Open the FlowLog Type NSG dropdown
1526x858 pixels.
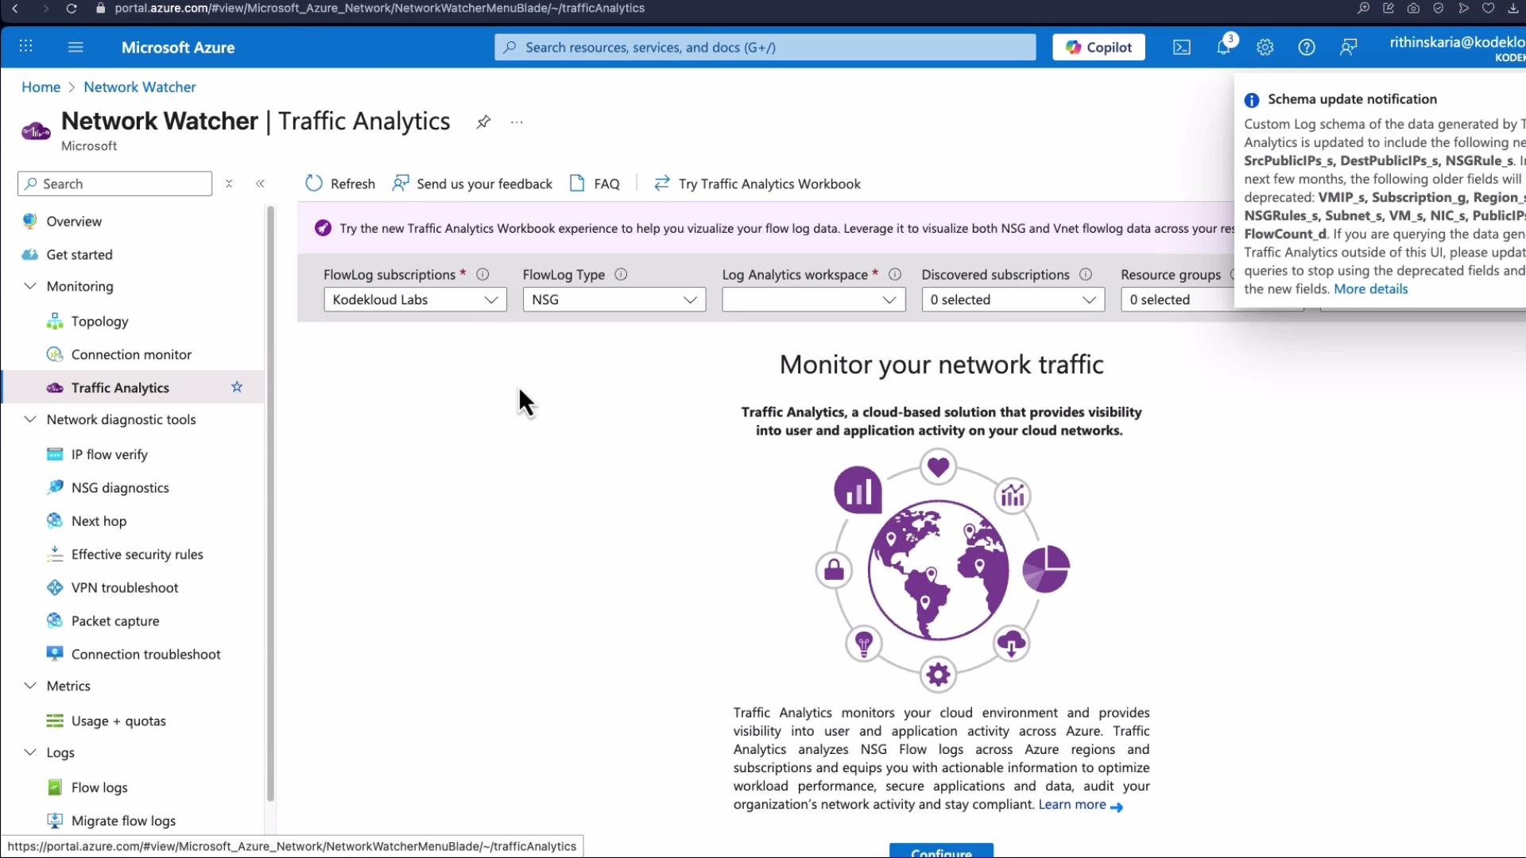pos(614,300)
